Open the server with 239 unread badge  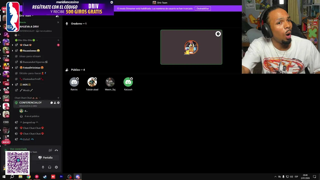[x=6, y=66]
